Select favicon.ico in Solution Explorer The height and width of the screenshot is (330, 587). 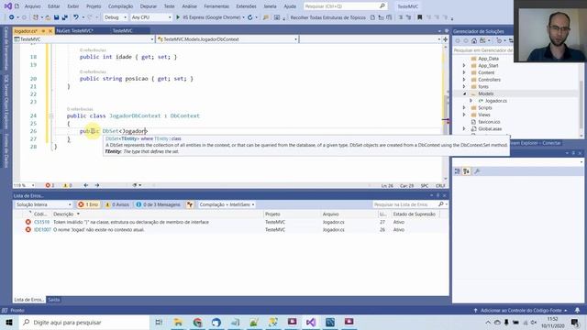[x=489, y=122]
